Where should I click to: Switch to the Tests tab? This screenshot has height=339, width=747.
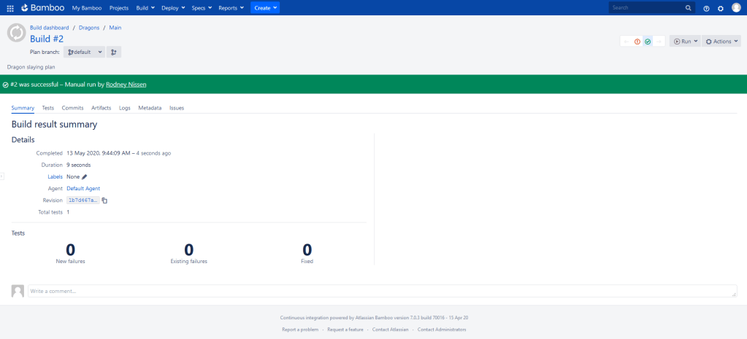click(x=47, y=108)
